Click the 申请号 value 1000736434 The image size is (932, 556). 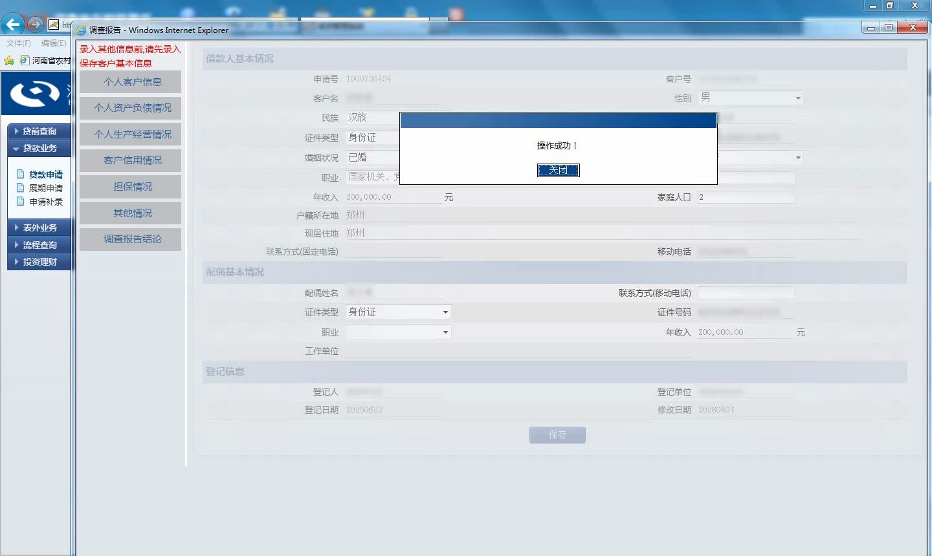tap(369, 79)
